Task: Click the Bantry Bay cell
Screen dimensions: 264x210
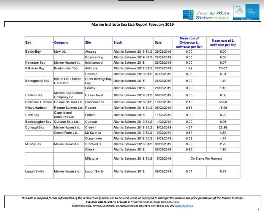Action: pos(33,51)
